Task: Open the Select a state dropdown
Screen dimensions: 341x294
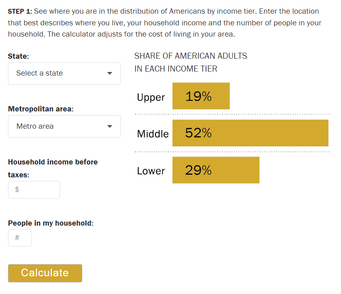Action: pyautogui.click(x=64, y=74)
